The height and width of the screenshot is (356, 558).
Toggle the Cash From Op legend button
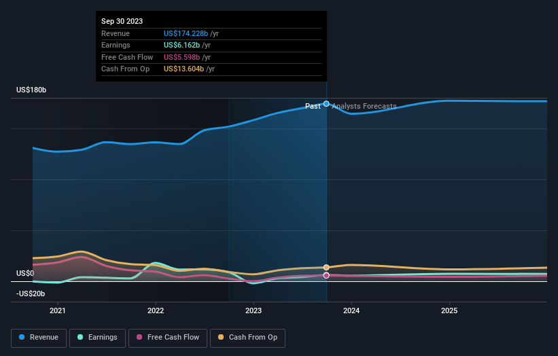point(247,338)
